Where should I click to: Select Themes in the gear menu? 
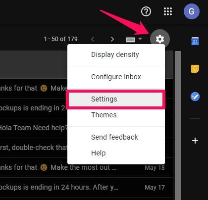pos(116,115)
